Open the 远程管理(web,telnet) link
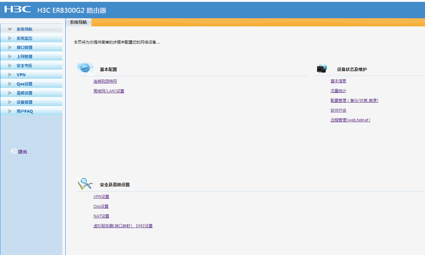Image resolution: width=425 pixels, height=255 pixels. click(x=350, y=120)
